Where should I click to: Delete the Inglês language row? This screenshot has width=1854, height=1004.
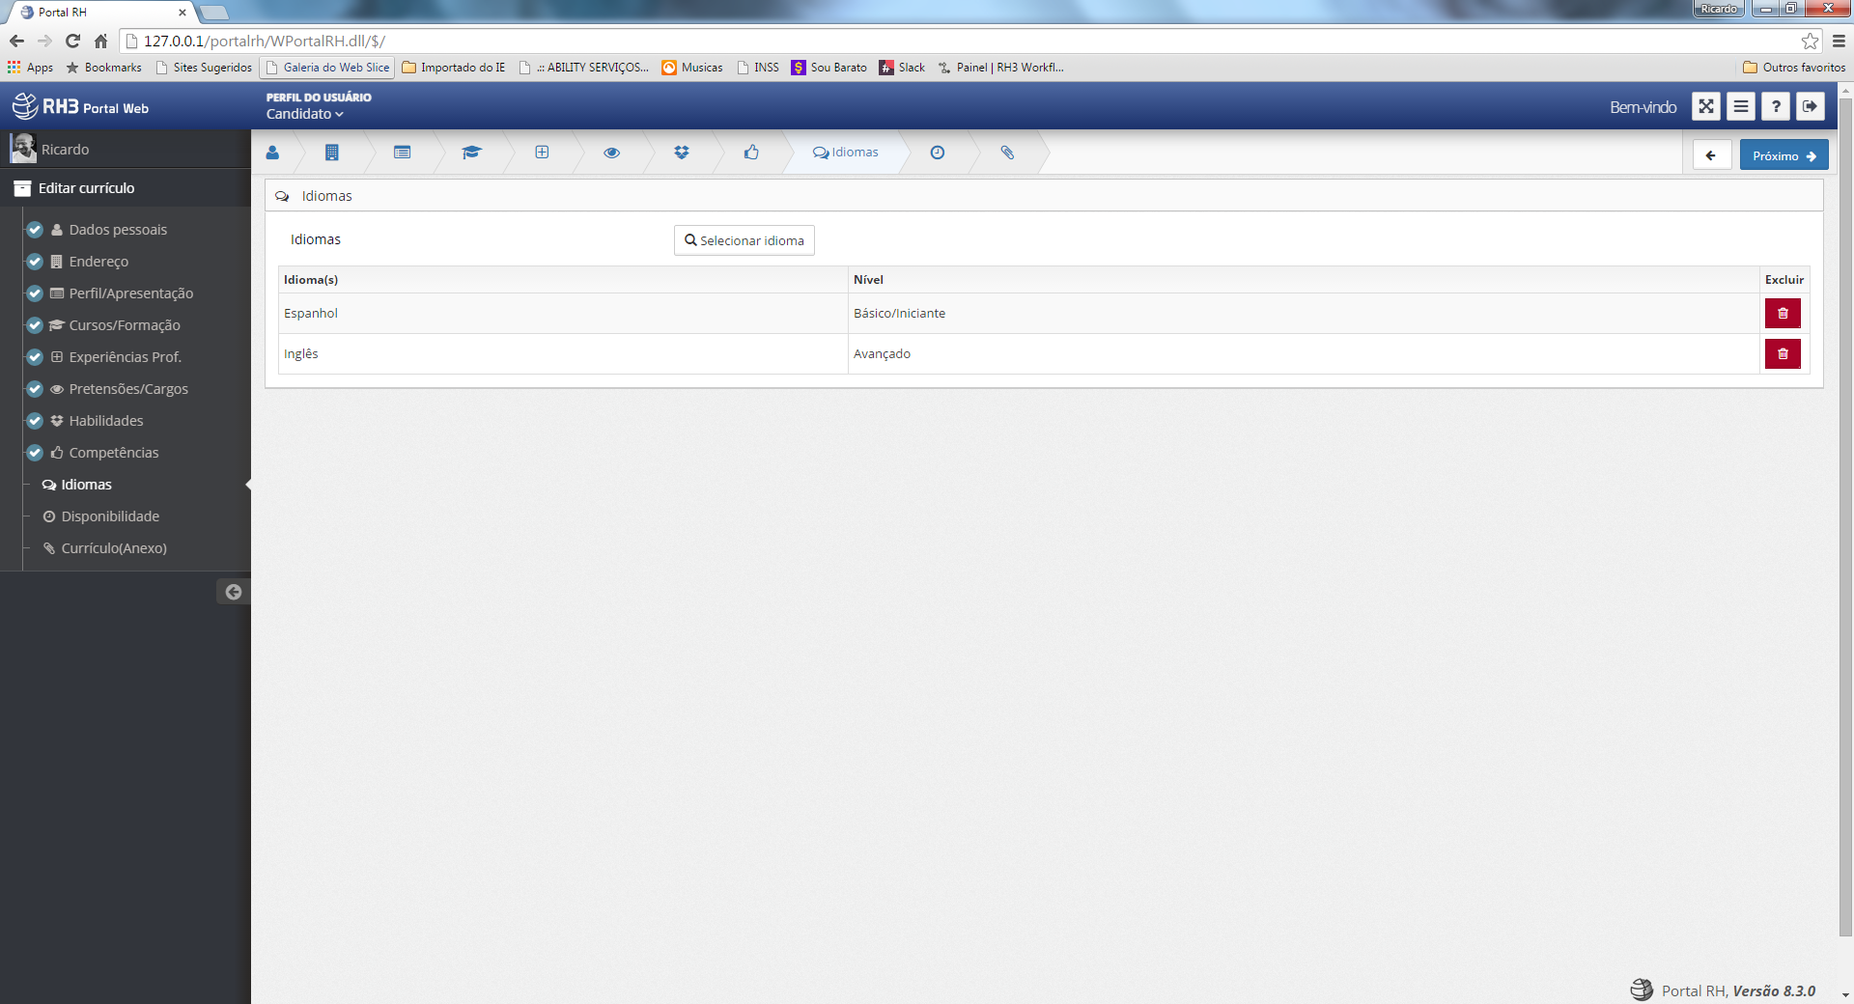click(x=1783, y=354)
